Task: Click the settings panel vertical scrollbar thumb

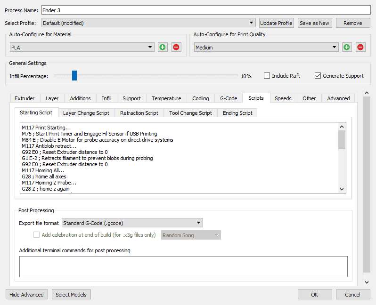Action: [x=367, y=185]
